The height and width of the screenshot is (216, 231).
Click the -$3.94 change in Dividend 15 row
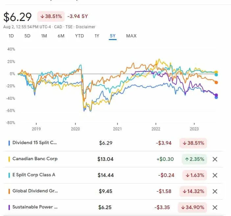164,143
